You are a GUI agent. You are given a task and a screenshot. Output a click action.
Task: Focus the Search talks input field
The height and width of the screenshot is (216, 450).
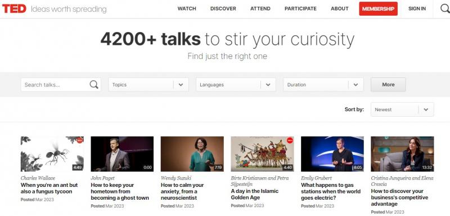coord(61,85)
